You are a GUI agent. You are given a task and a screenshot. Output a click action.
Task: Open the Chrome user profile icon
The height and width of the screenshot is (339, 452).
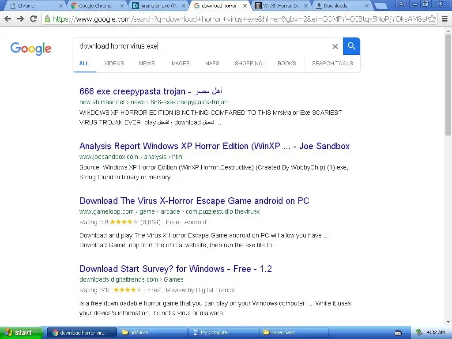[401, 4]
